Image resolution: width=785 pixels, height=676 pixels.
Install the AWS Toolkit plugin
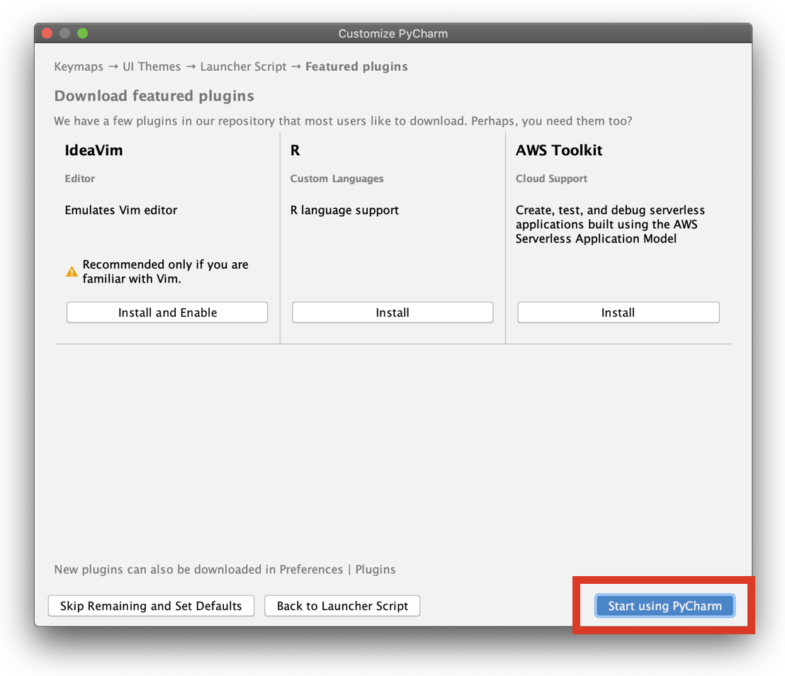[x=618, y=312]
